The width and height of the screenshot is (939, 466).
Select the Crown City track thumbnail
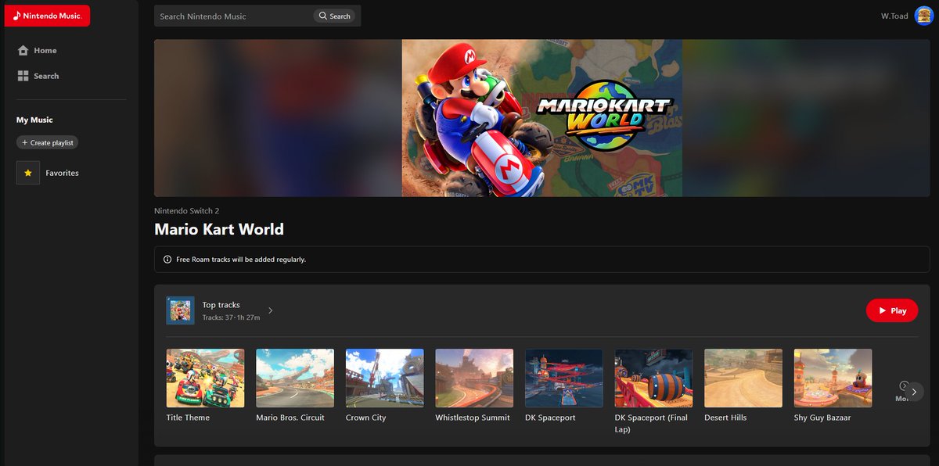point(385,378)
